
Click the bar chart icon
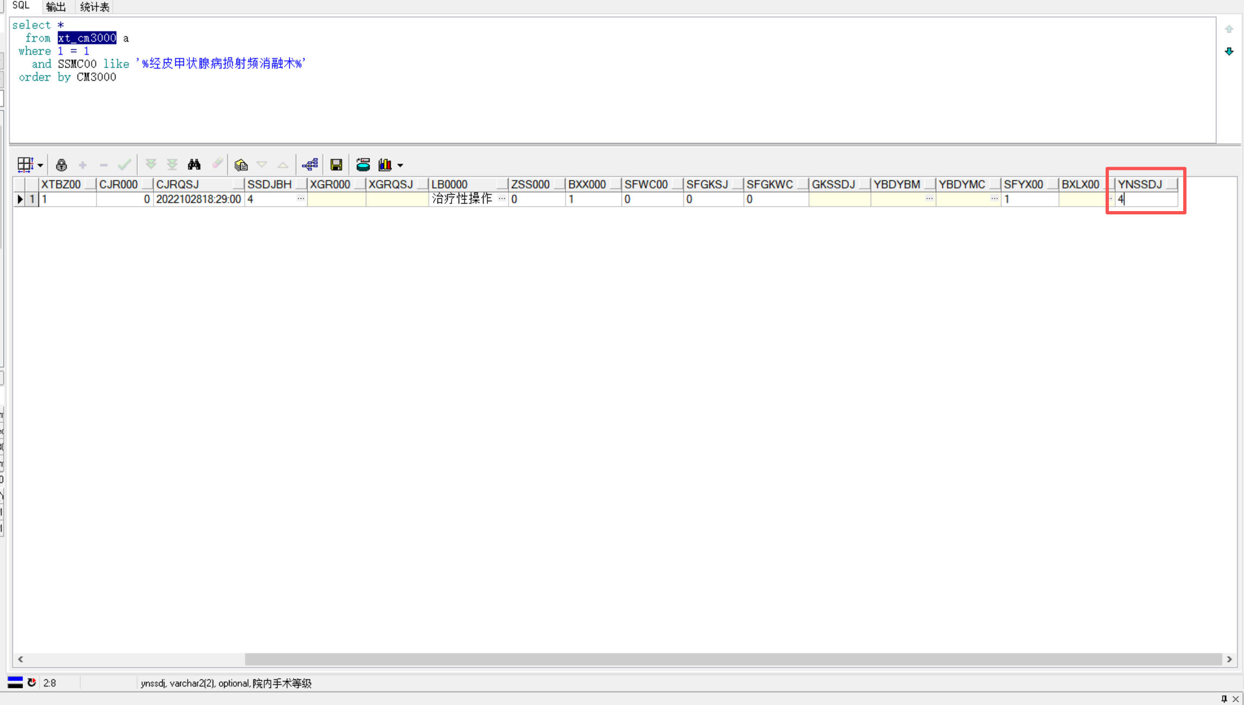click(x=385, y=165)
